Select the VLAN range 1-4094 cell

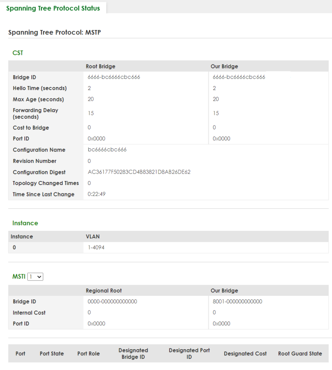coord(97,248)
